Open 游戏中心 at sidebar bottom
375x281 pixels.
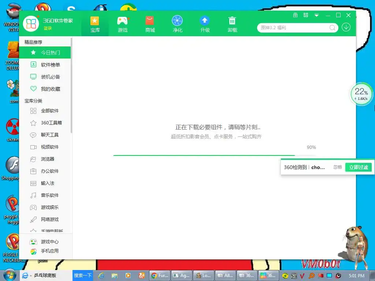44,242
